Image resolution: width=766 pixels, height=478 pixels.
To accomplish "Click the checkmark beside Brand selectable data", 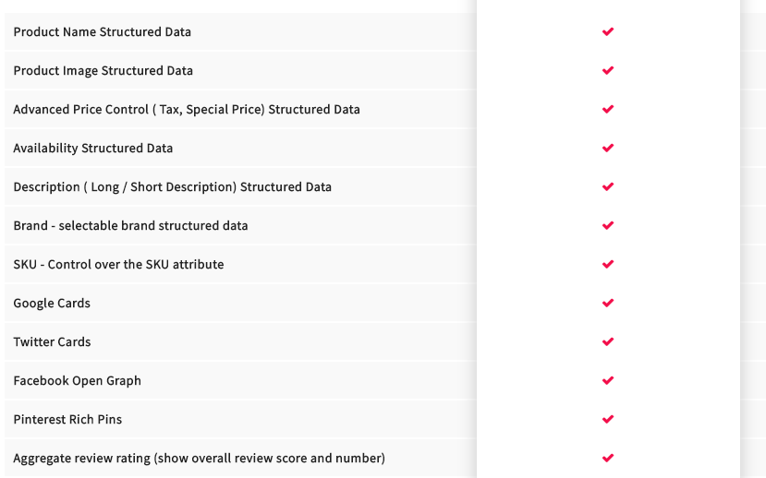I will click(x=608, y=226).
